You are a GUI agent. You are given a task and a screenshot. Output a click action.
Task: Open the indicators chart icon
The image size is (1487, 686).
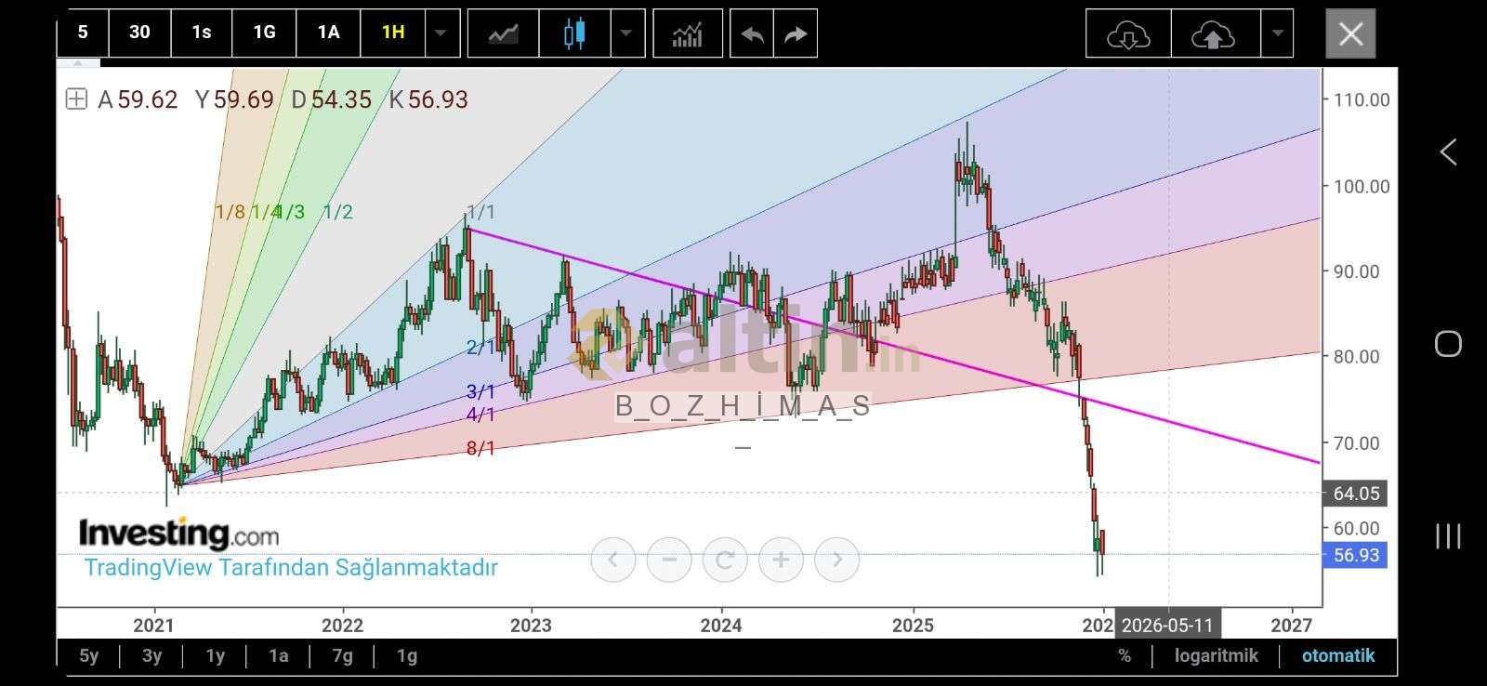coord(688,34)
